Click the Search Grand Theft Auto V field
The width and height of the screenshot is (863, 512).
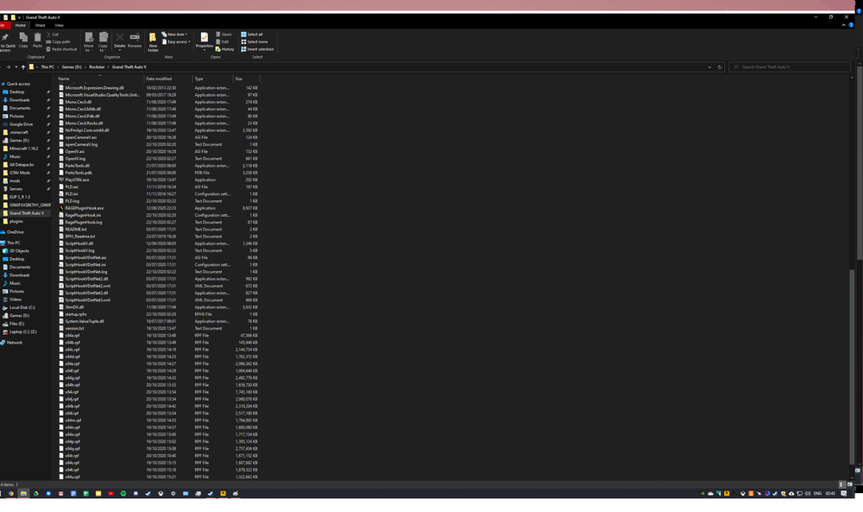[790, 67]
